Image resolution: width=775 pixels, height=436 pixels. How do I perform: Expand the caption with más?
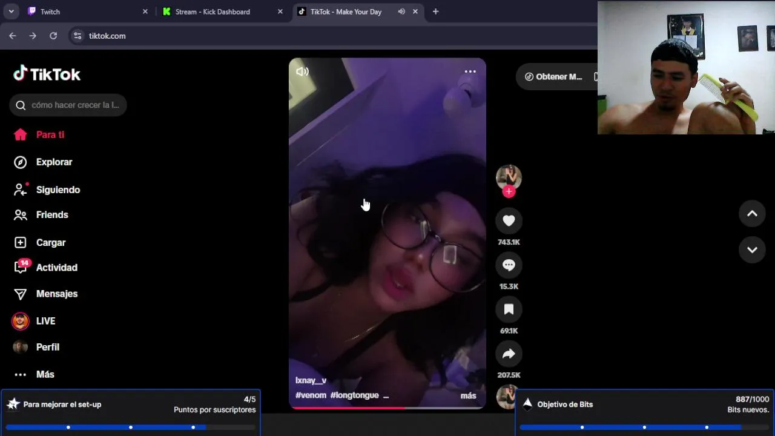pyautogui.click(x=468, y=395)
